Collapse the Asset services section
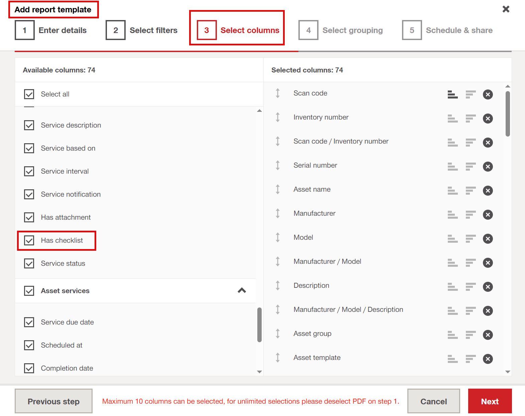The image size is (525, 416). click(x=242, y=290)
